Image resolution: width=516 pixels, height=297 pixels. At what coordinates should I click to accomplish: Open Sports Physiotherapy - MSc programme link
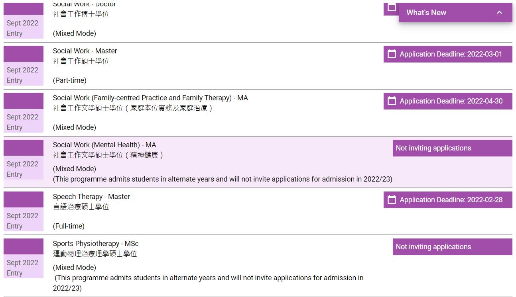coord(96,244)
